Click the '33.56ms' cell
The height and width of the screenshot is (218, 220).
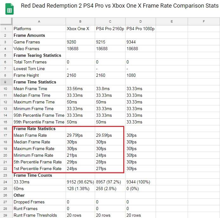pos(80,89)
